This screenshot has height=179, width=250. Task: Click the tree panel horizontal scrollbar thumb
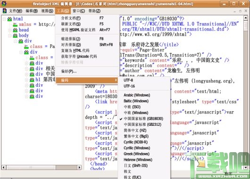pos(31,167)
